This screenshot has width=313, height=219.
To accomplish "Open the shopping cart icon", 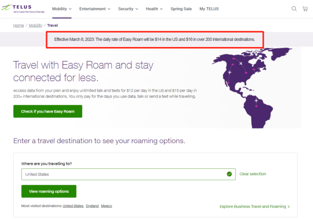I will (x=305, y=9).
